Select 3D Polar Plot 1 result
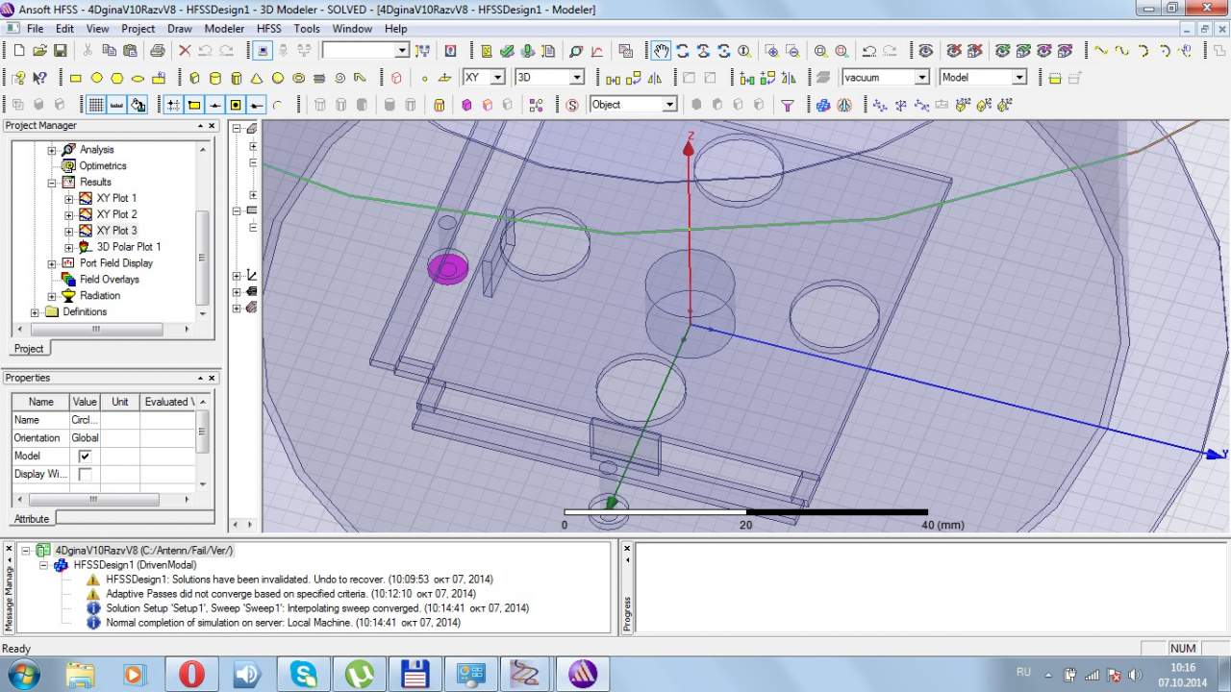Screen dimensions: 1231x692 click(x=128, y=247)
